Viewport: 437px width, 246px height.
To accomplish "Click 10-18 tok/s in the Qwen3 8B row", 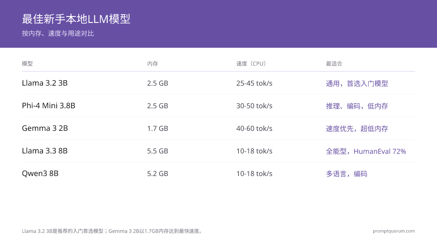I will 254,173.
